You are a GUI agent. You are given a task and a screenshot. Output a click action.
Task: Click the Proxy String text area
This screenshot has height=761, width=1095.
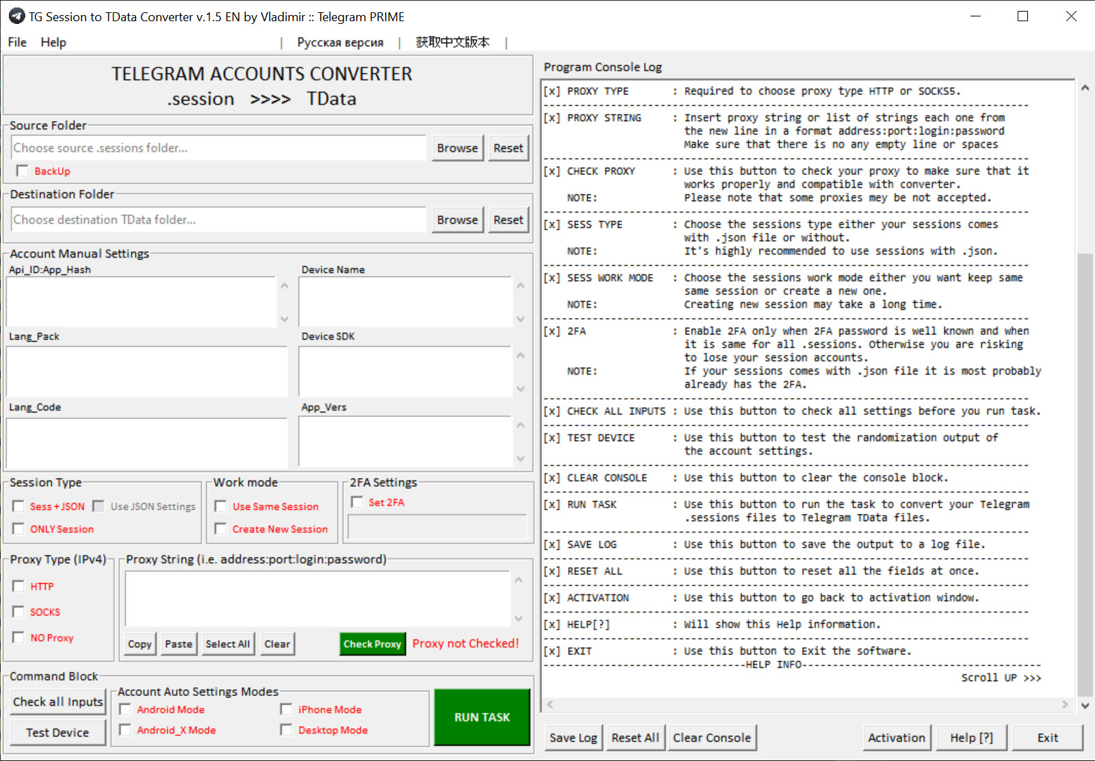point(318,599)
